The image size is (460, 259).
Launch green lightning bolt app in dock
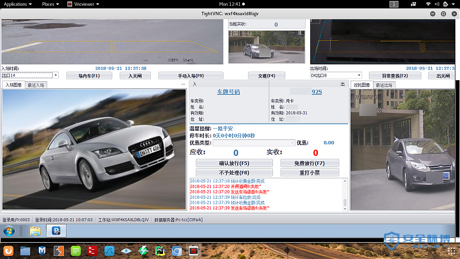(x=143, y=251)
